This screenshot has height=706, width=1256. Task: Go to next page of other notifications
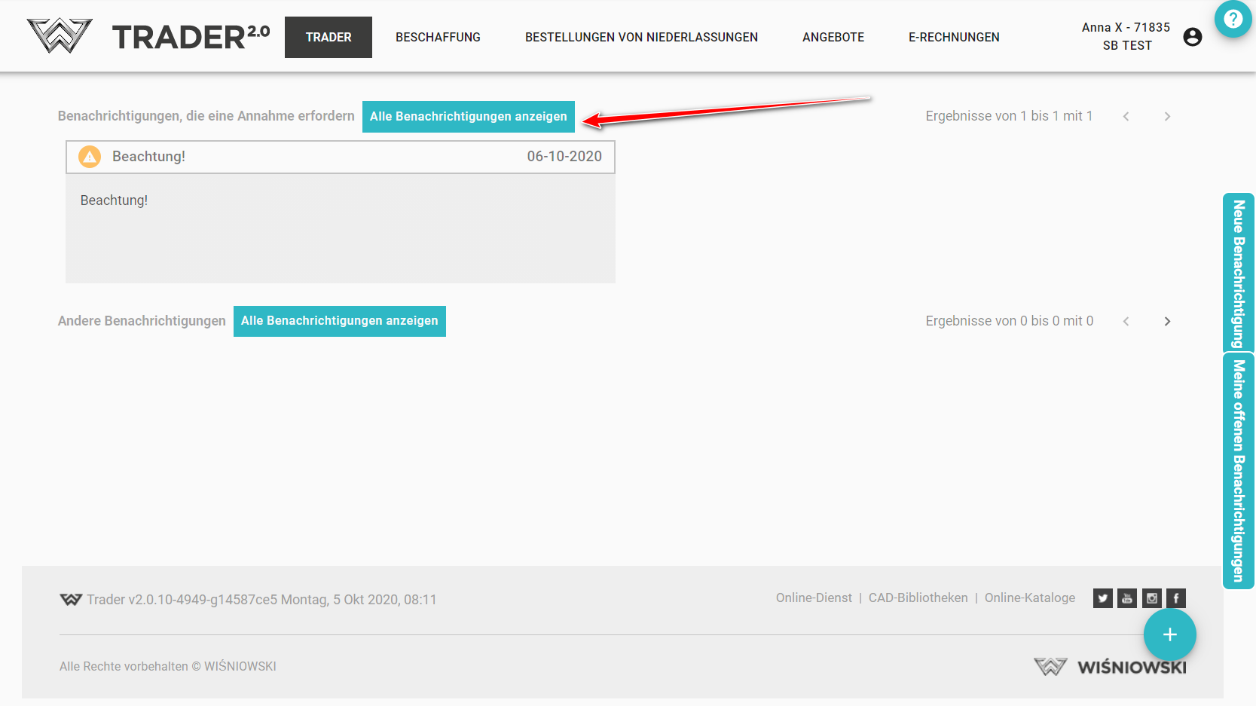tap(1167, 321)
